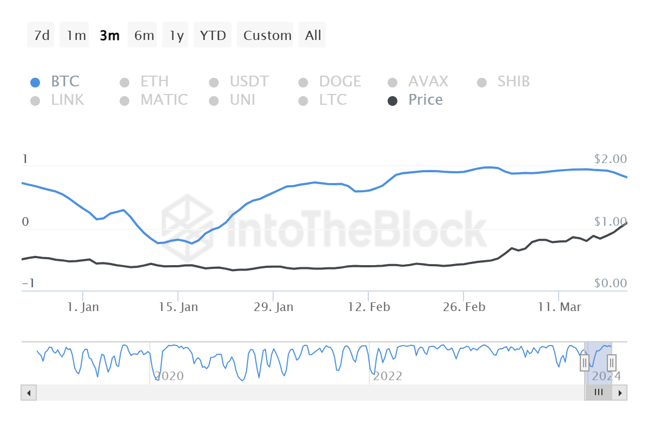
Task: Switch to the 6m time range
Action: pos(144,36)
